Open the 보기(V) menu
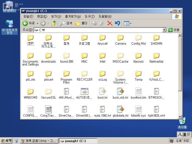 tap(56, 16)
